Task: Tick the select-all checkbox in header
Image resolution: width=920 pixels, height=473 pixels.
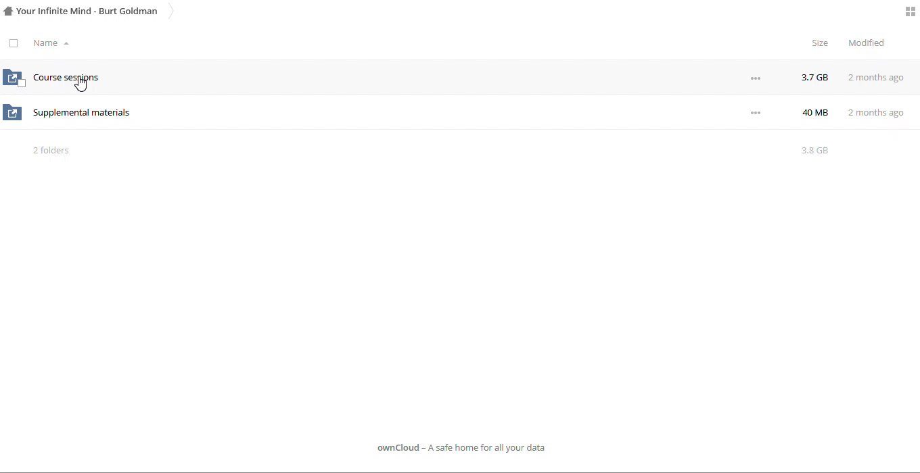Action: [x=14, y=43]
